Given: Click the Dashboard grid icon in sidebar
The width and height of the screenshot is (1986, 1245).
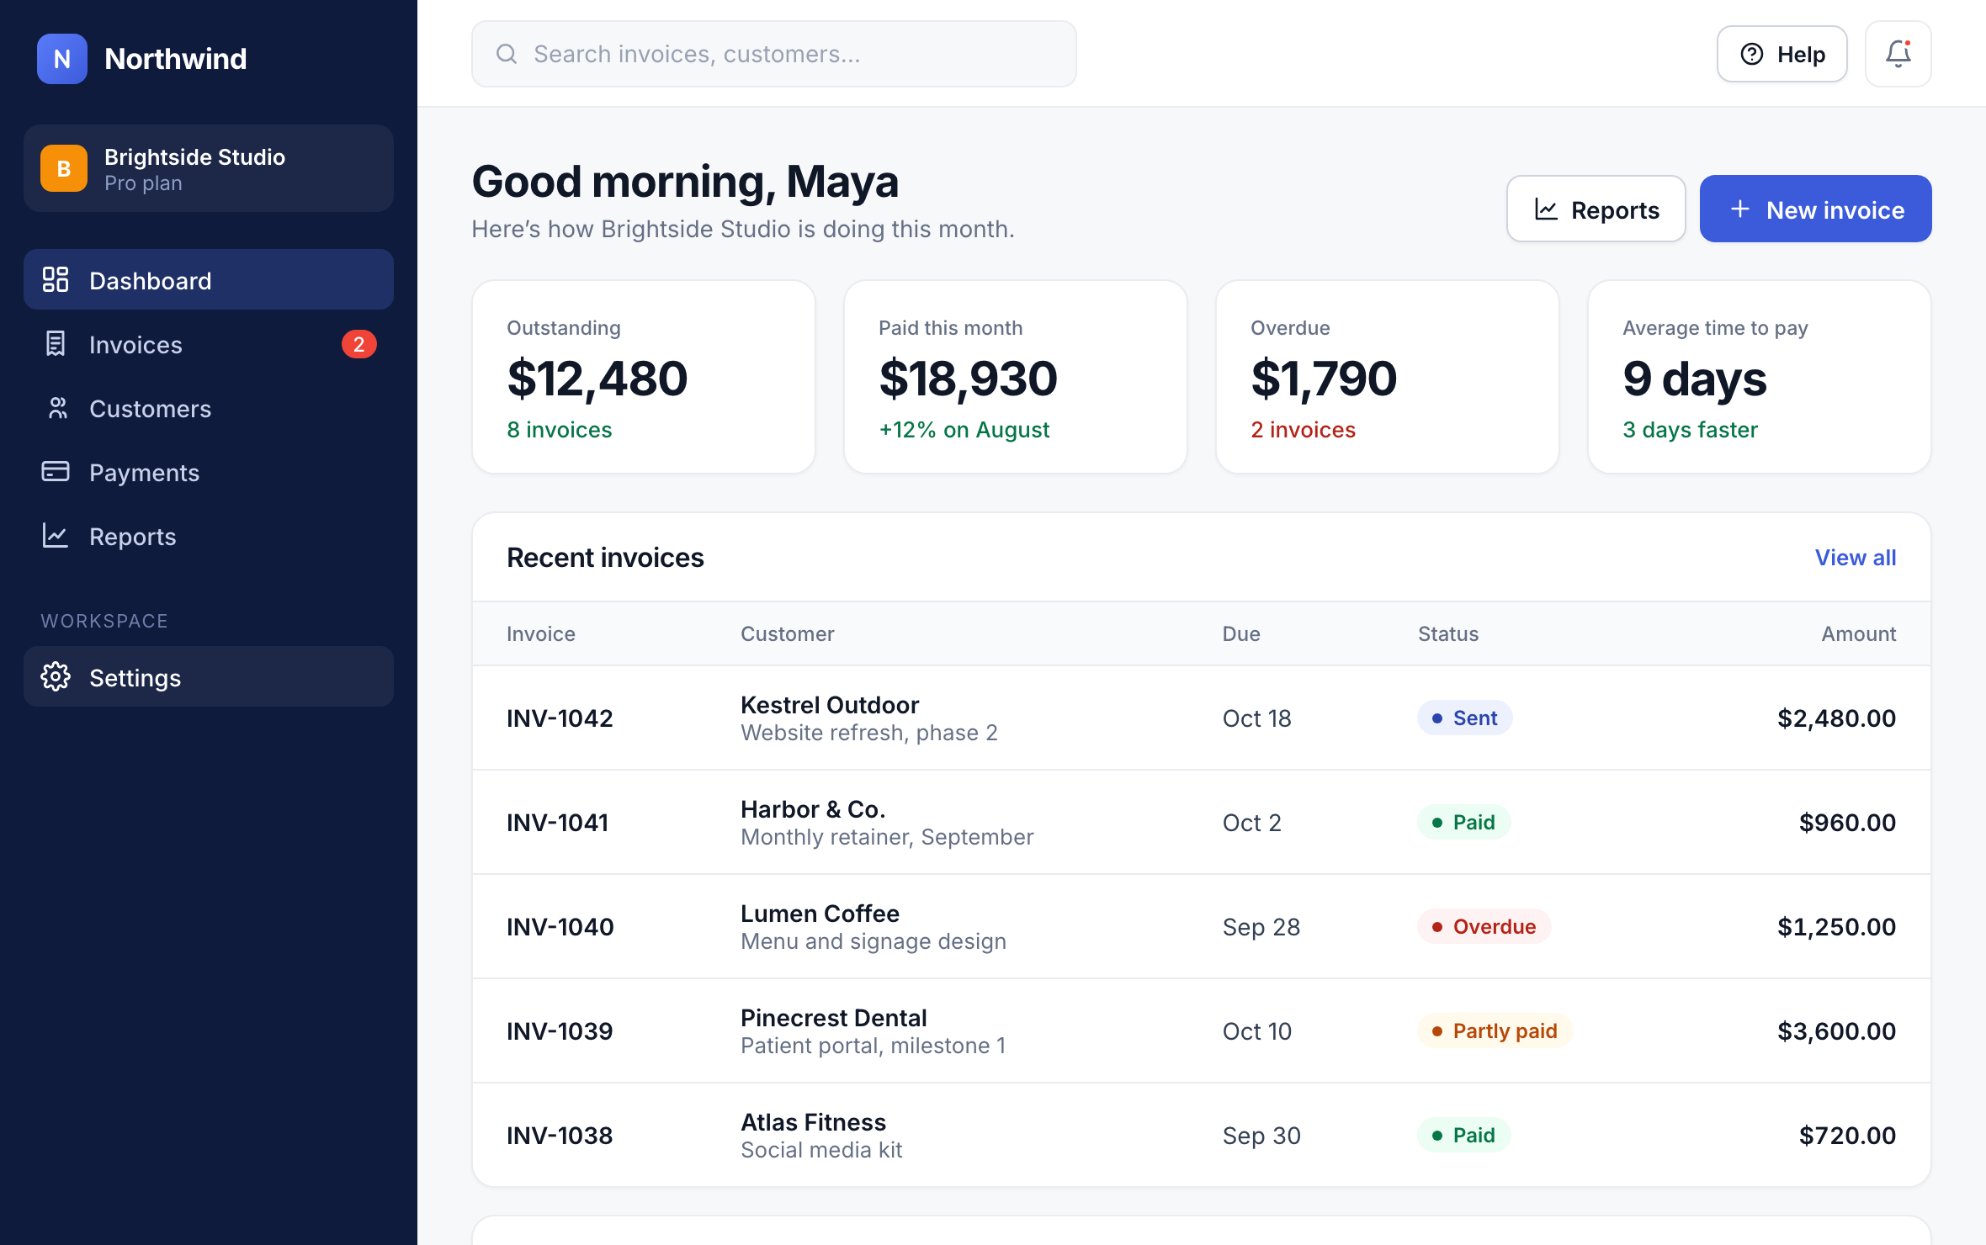Looking at the screenshot, I should click(x=56, y=280).
